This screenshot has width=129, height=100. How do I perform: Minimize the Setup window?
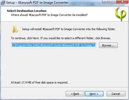[106, 2]
